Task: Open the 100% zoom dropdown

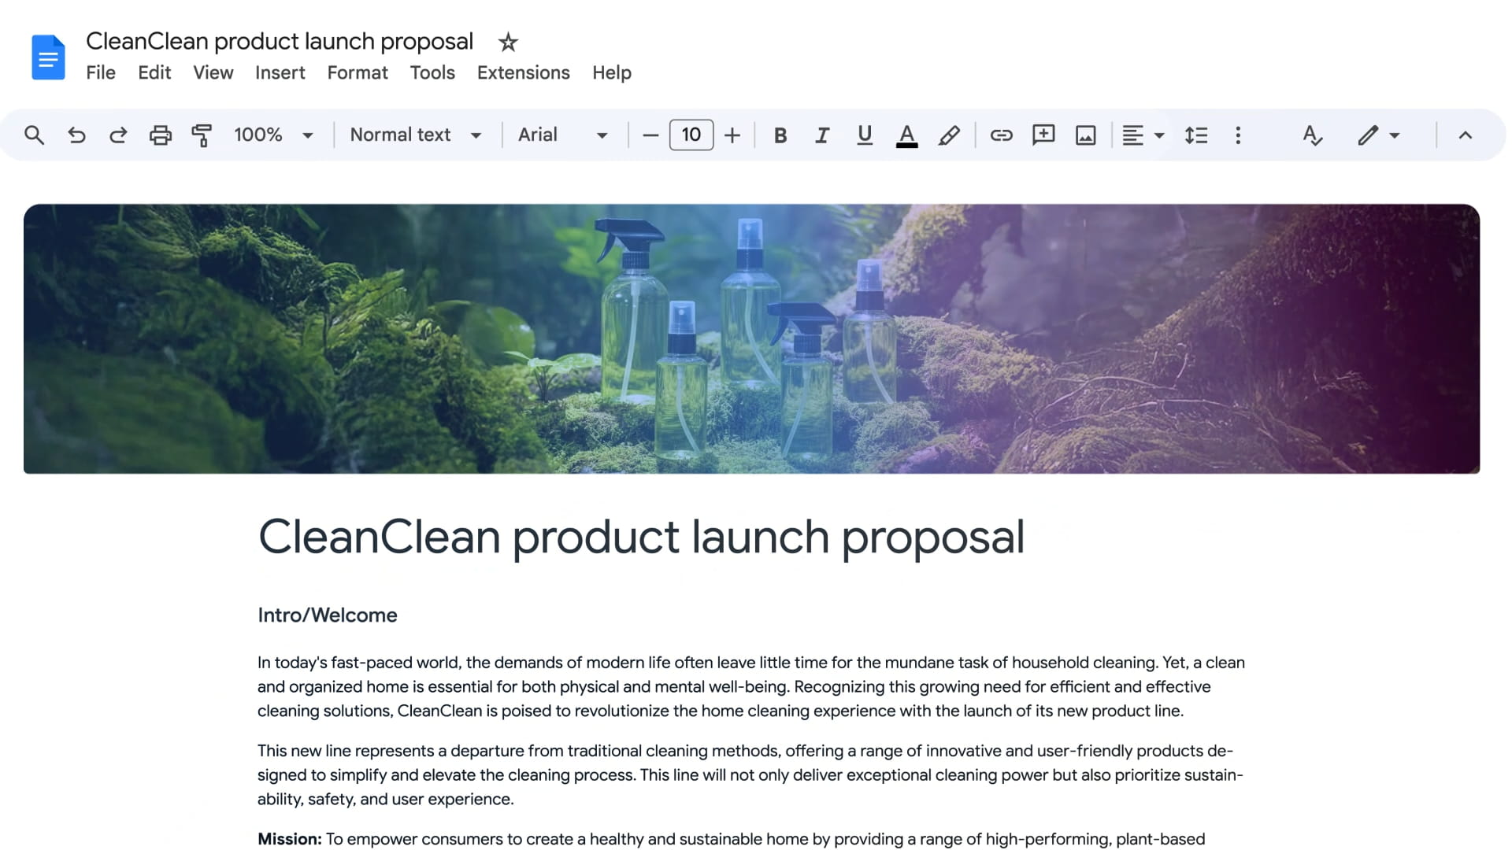Action: [x=273, y=135]
